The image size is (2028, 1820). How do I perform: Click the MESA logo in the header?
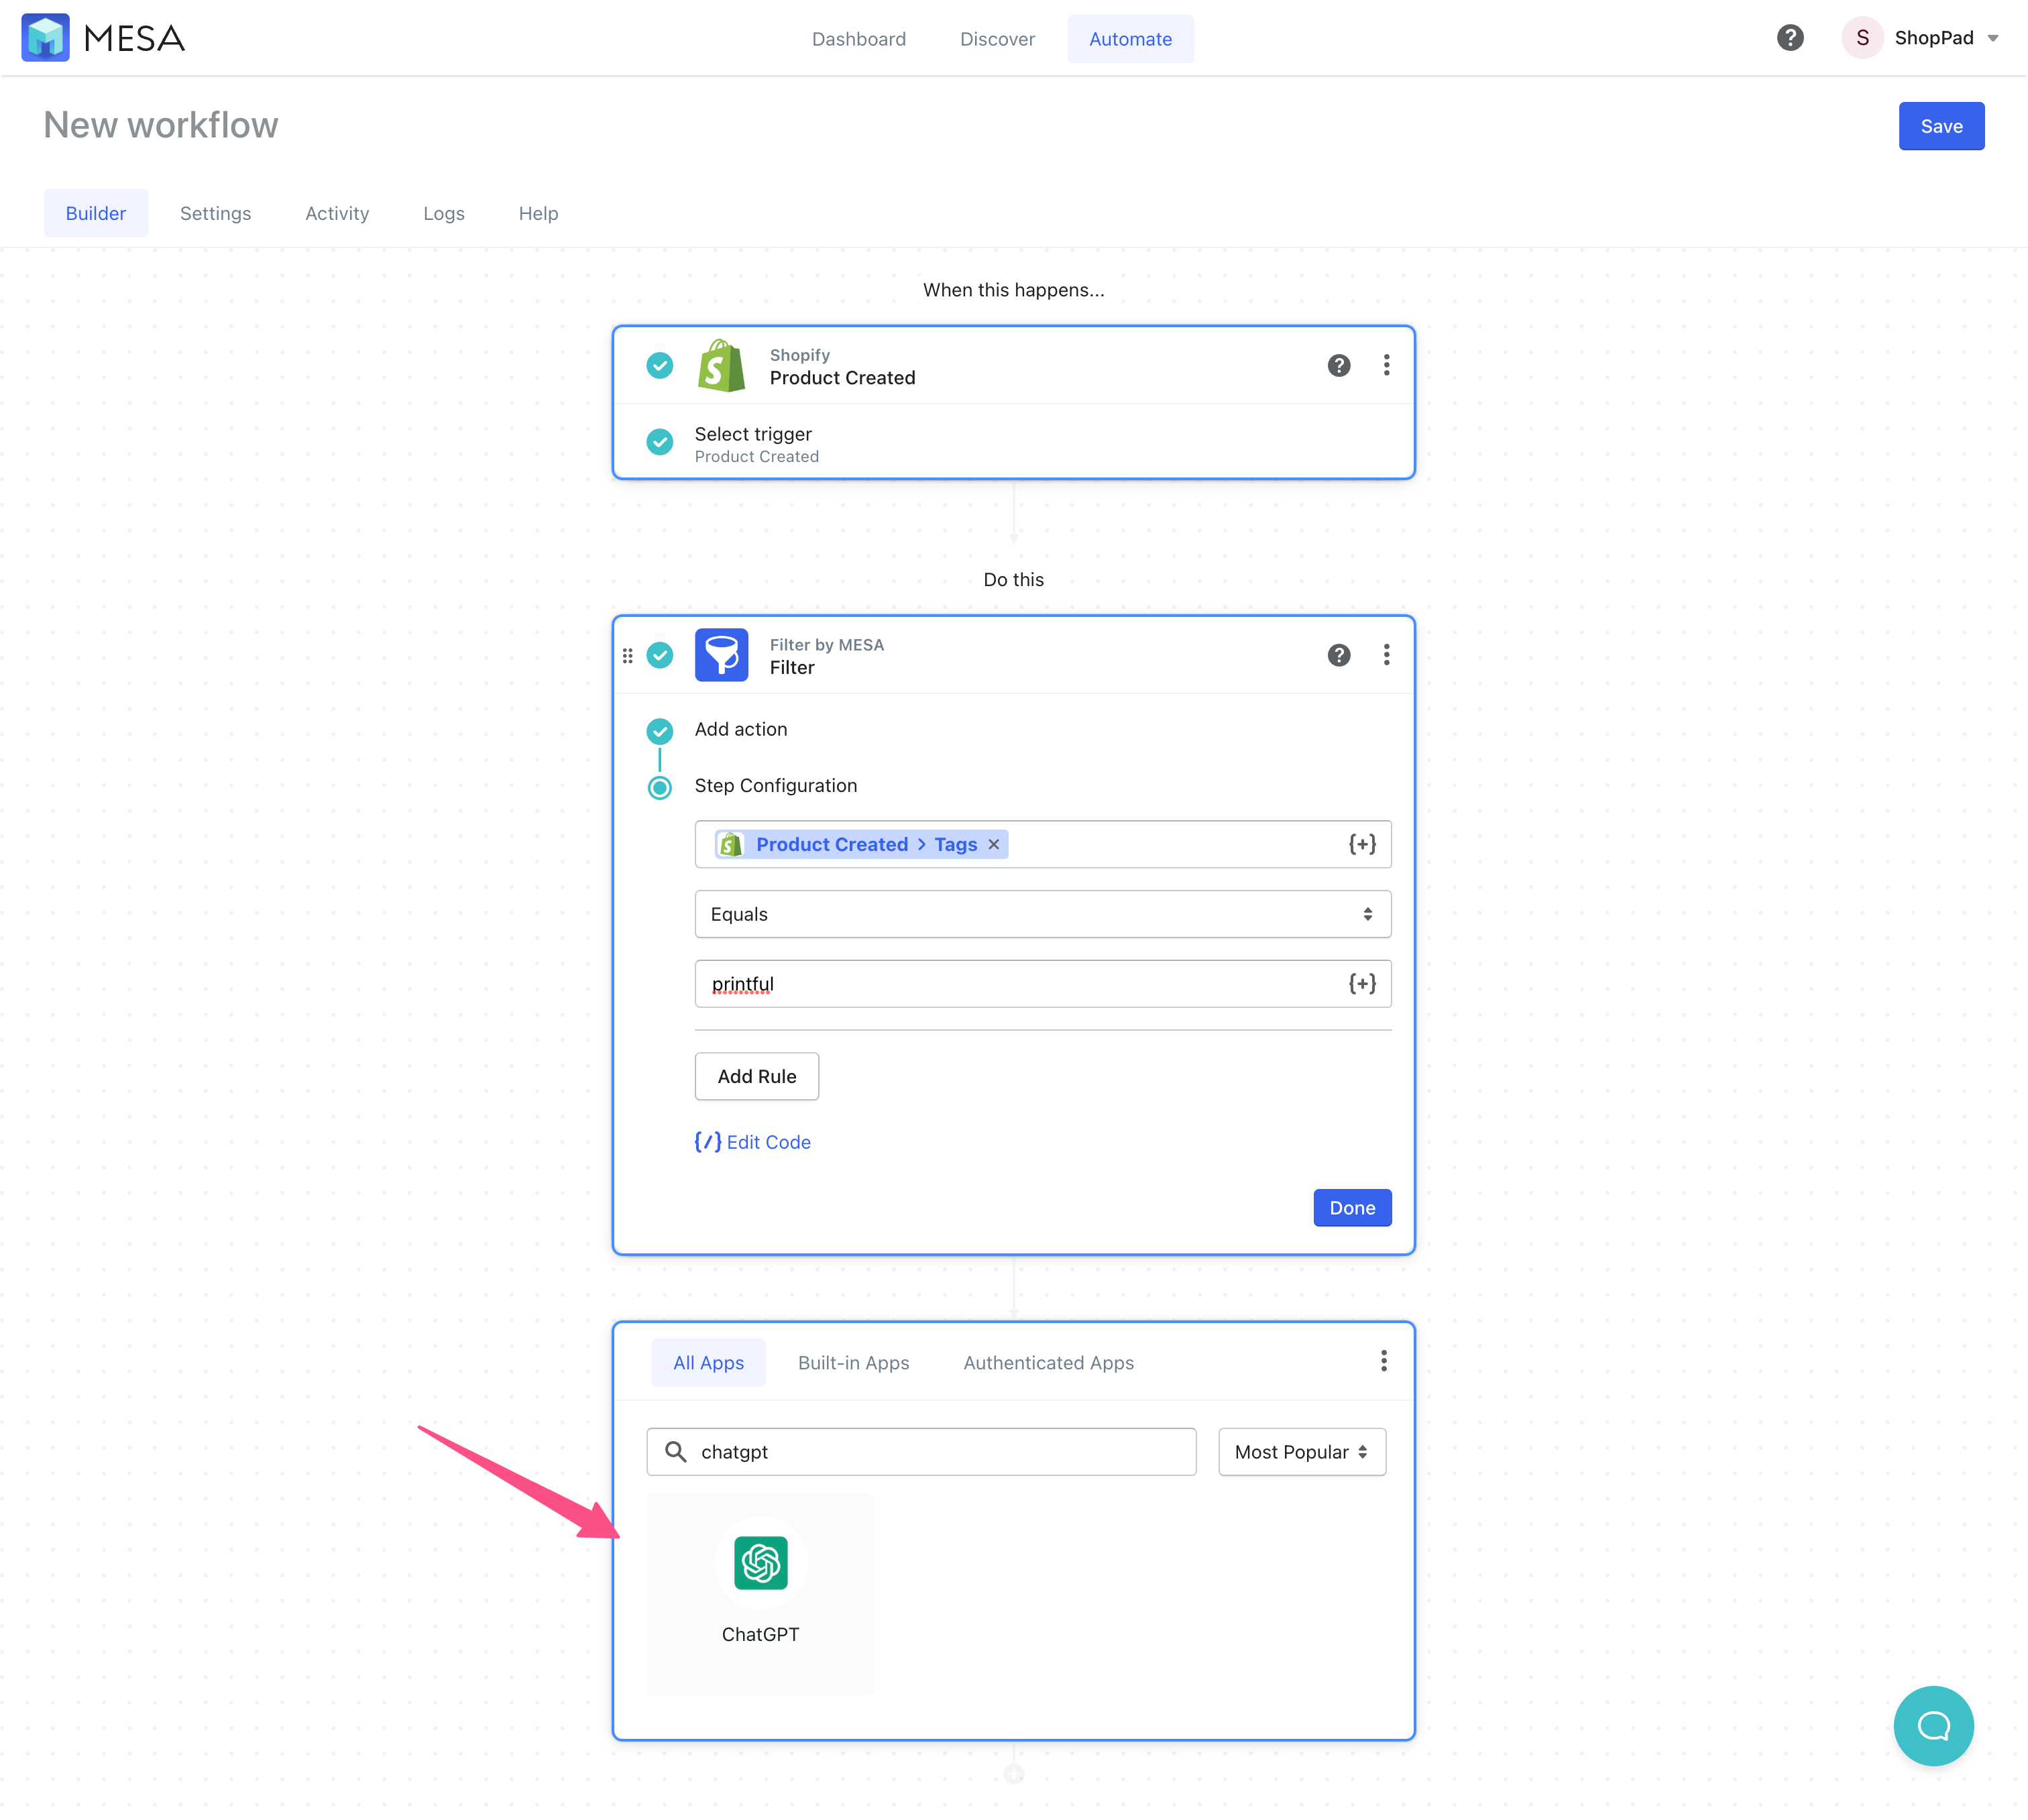[103, 38]
